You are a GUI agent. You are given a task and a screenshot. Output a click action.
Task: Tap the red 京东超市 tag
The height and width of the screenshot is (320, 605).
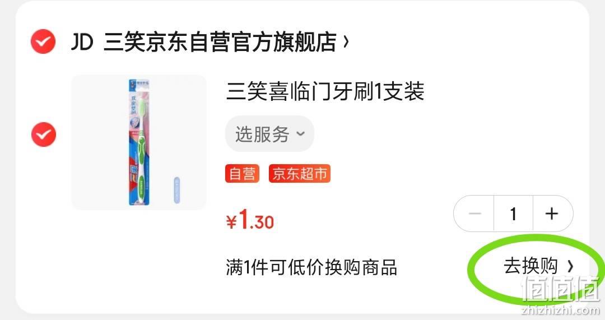(299, 174)
